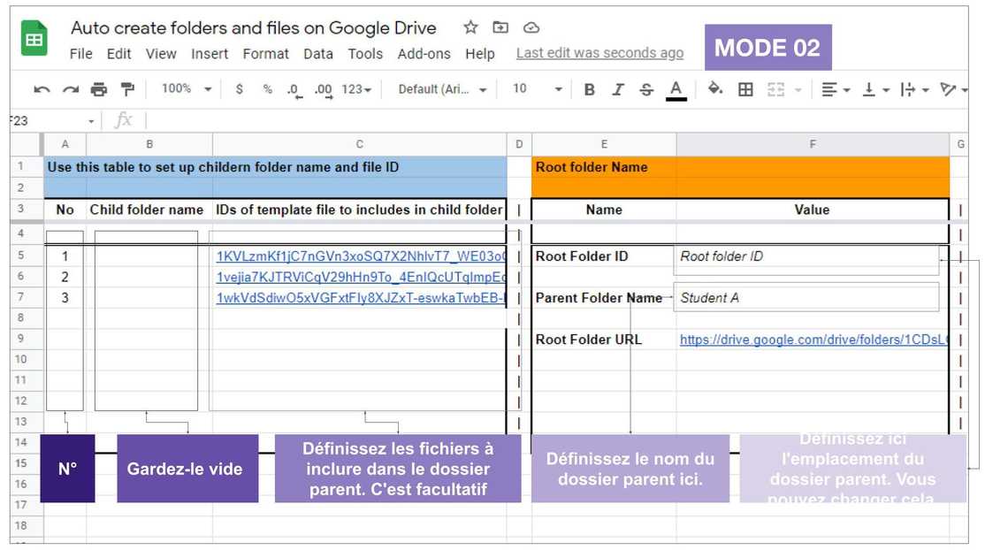Open the Format menu
Image resolution: width=1008 pixels, height=550 pixels.
coord(265,54)
